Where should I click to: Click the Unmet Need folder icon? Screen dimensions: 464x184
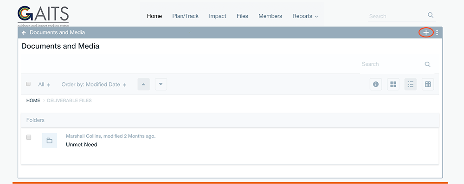50,141
